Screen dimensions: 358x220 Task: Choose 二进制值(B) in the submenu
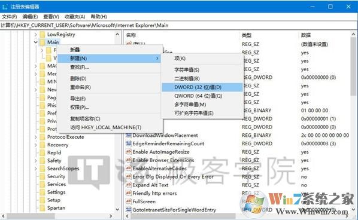click(202, 78)
